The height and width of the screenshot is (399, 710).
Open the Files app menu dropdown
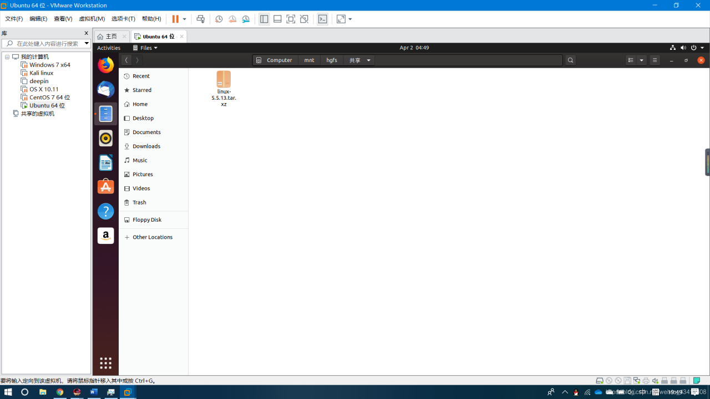[x=145, y=48]
